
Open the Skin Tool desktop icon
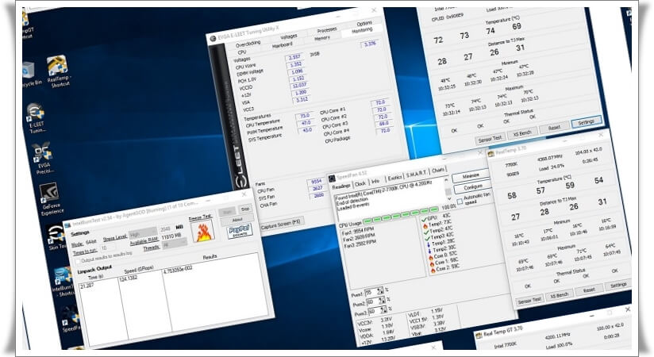56,237
